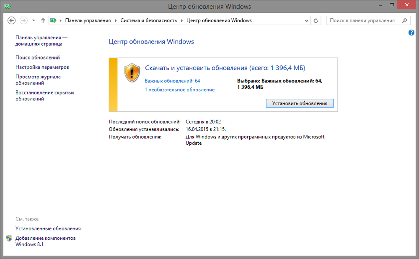Expand the address bar history dropdown
Image resolution: width=419 pixels, height=259 pixels.
coord(306,21)
